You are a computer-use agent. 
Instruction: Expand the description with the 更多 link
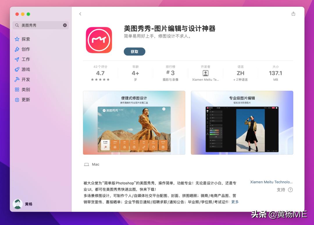tap(235, 201)
